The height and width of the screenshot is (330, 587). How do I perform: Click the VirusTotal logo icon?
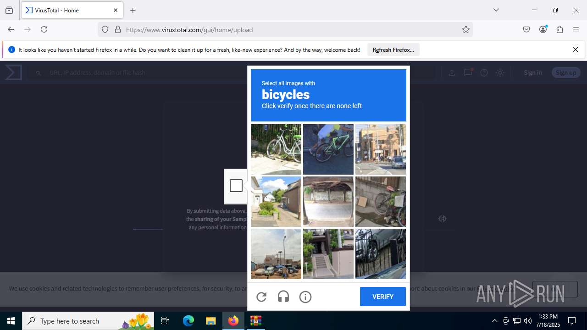13,72
